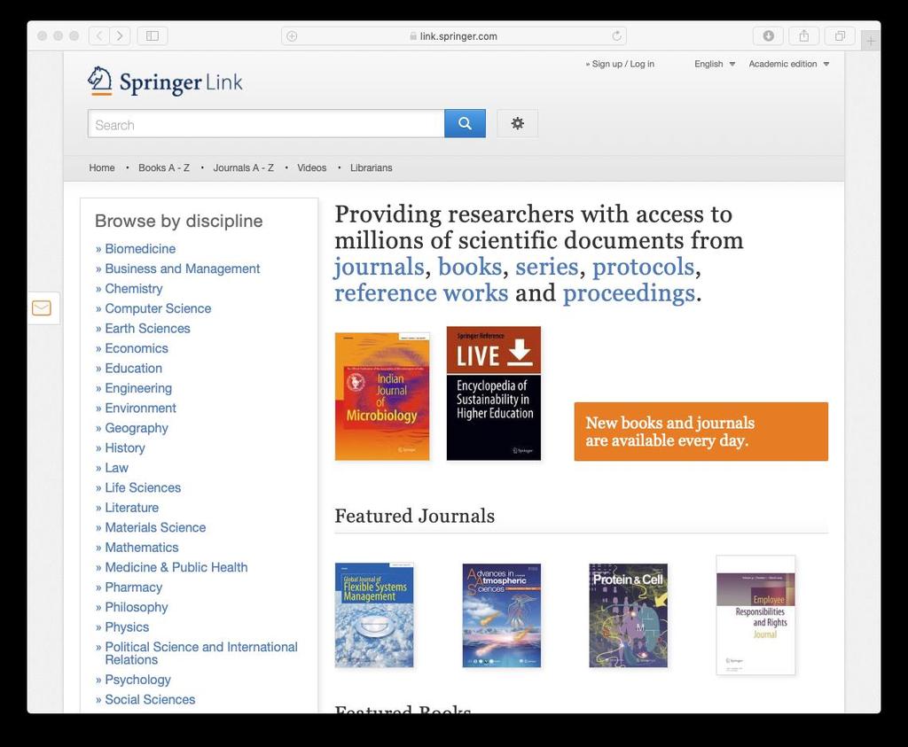908x747 pixels.
Task: Click into the Search text field
Action: click(266, 124)
